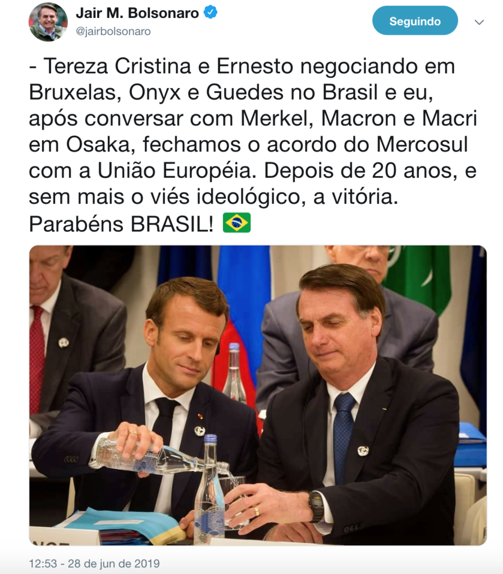Toggle the Seguindo follow button

click(x=415, y=21)
